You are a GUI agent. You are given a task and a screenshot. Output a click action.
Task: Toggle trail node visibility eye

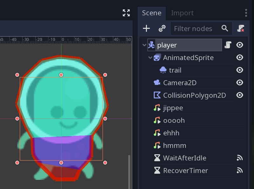[240, 70]
